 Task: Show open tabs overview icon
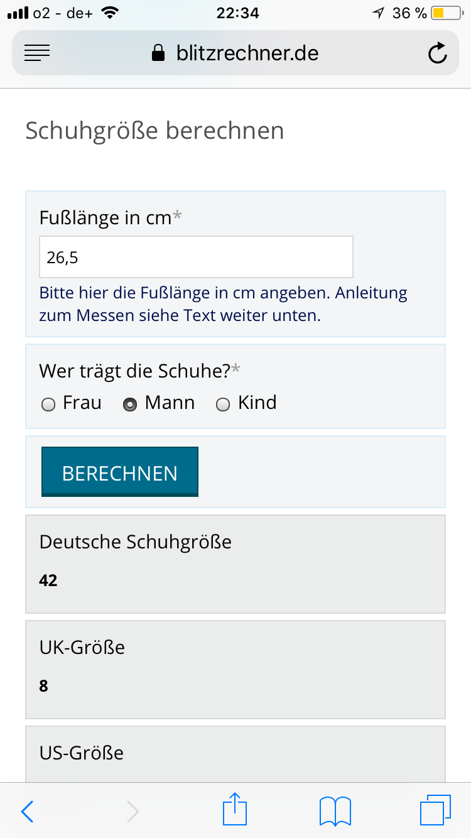click(x=435, y=810)
